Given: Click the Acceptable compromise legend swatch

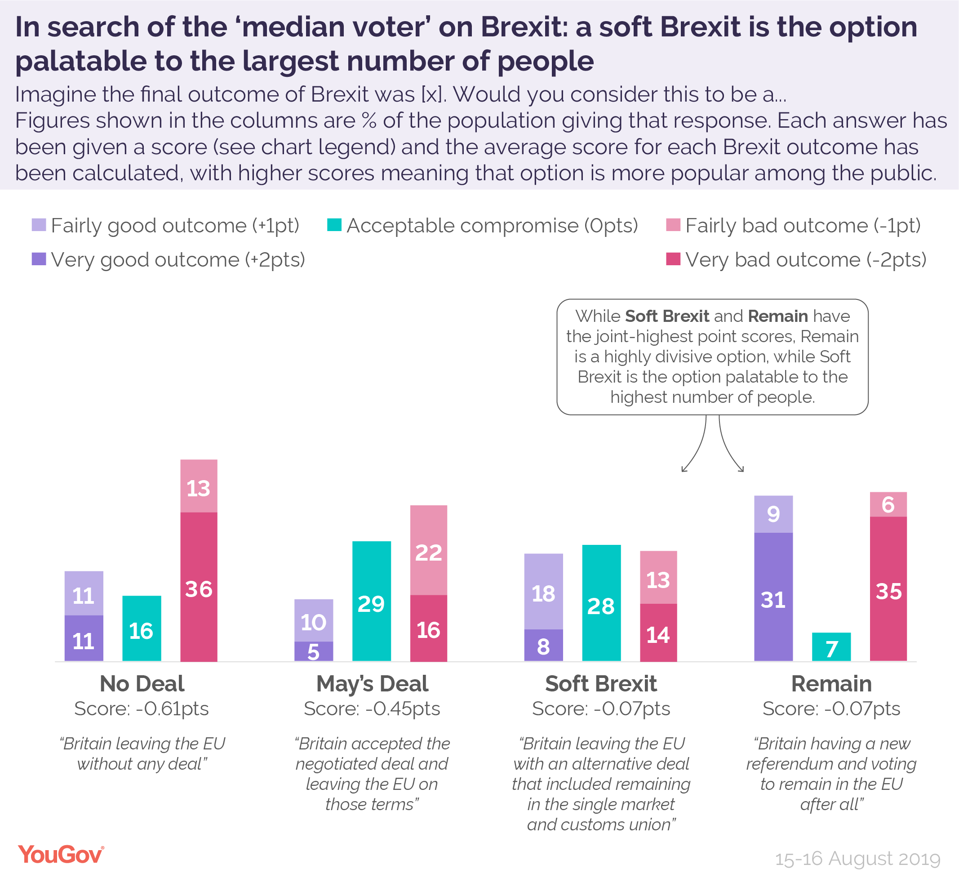Looking at the screenshot, I should pyautogui.click(x=334, y=225).
